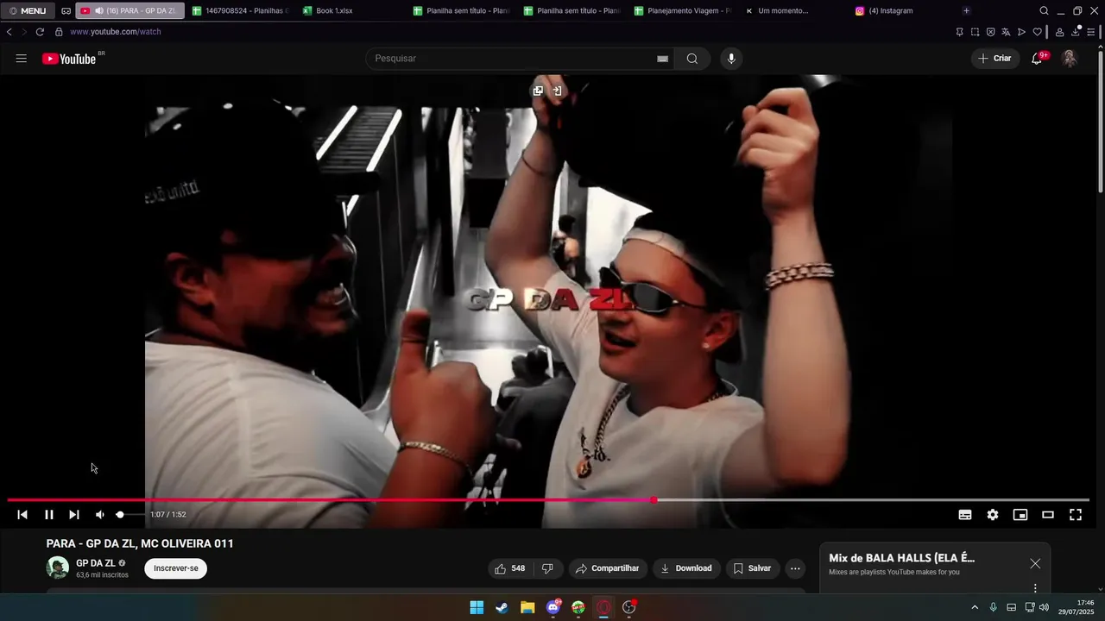Open GX Corner gamepad icon

[x=66, y=11]
